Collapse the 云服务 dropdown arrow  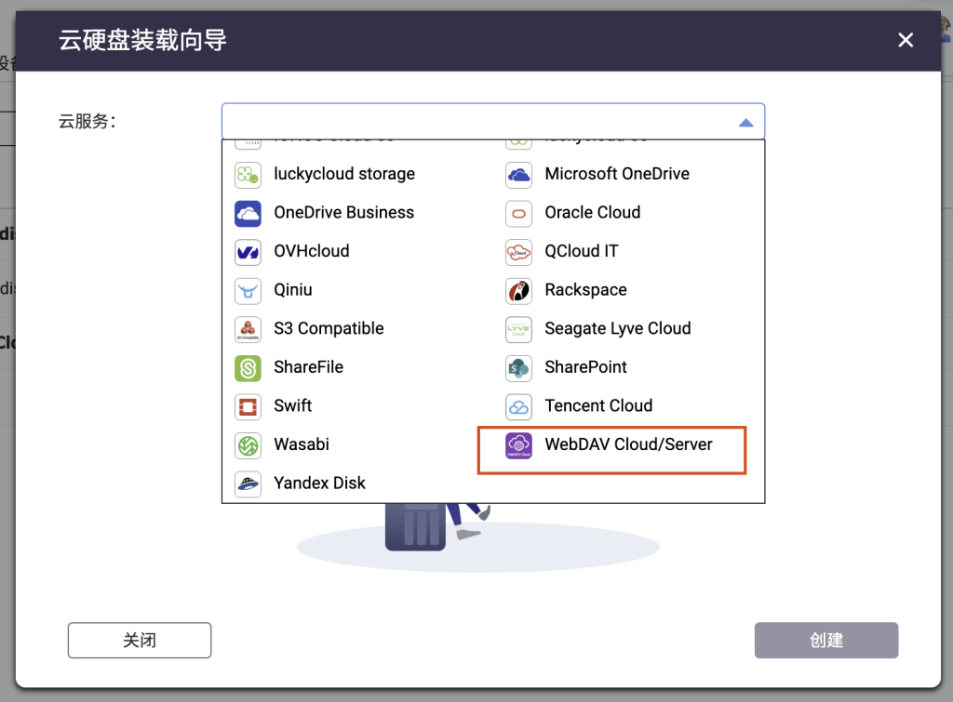(x=745, y=123)
